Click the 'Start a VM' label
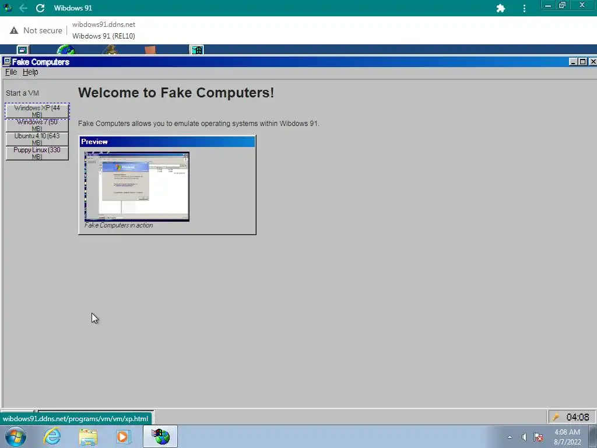597x448 pixels. tap(23, 93)
